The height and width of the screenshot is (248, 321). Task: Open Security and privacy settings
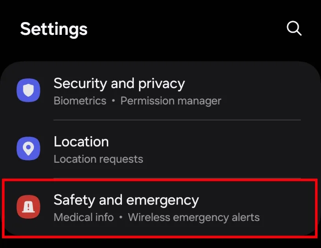[160, 91]
